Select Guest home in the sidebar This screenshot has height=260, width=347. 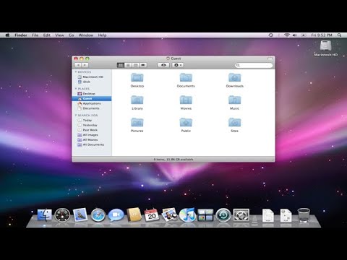click(x=92, y=98)
